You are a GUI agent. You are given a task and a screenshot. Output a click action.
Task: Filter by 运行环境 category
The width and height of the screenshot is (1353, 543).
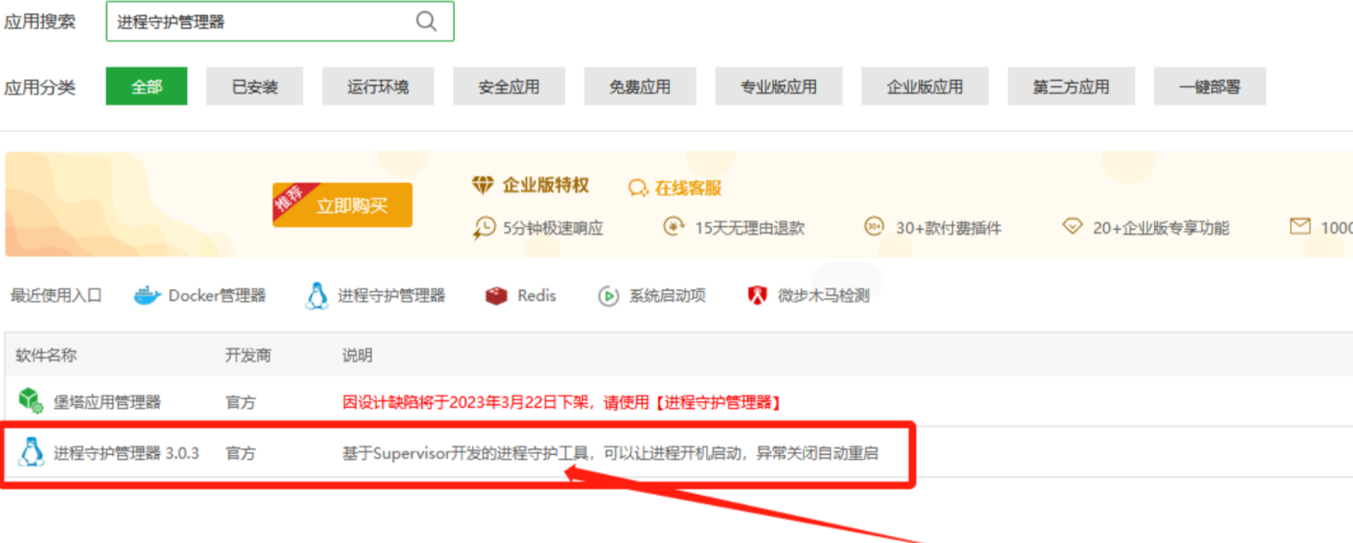click(378, 87)
